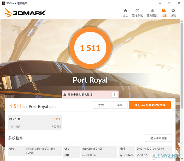
Task: Click the question mark help button
Action: (115, 94)
